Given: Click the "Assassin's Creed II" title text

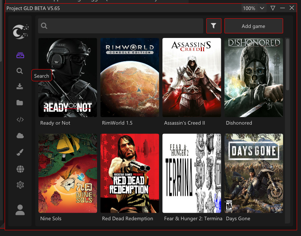Looking at the screenshot, I should (185, 123).
